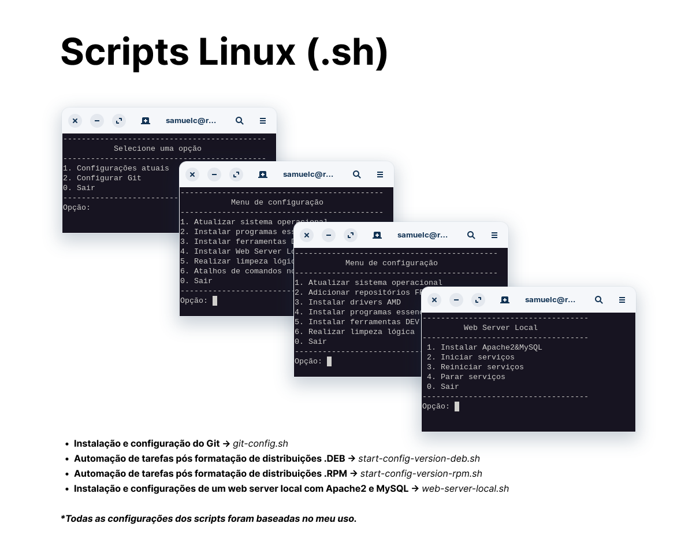Open search in the DEB configuration terminal

click(x=356, y=174)
